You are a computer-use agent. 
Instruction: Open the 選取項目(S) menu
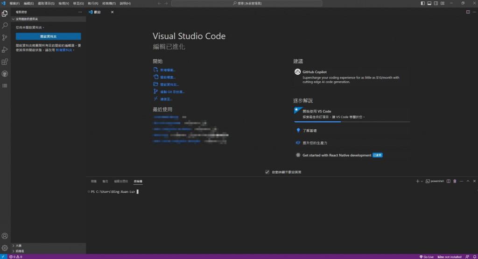pyautogui.click(x=46, y=3)
